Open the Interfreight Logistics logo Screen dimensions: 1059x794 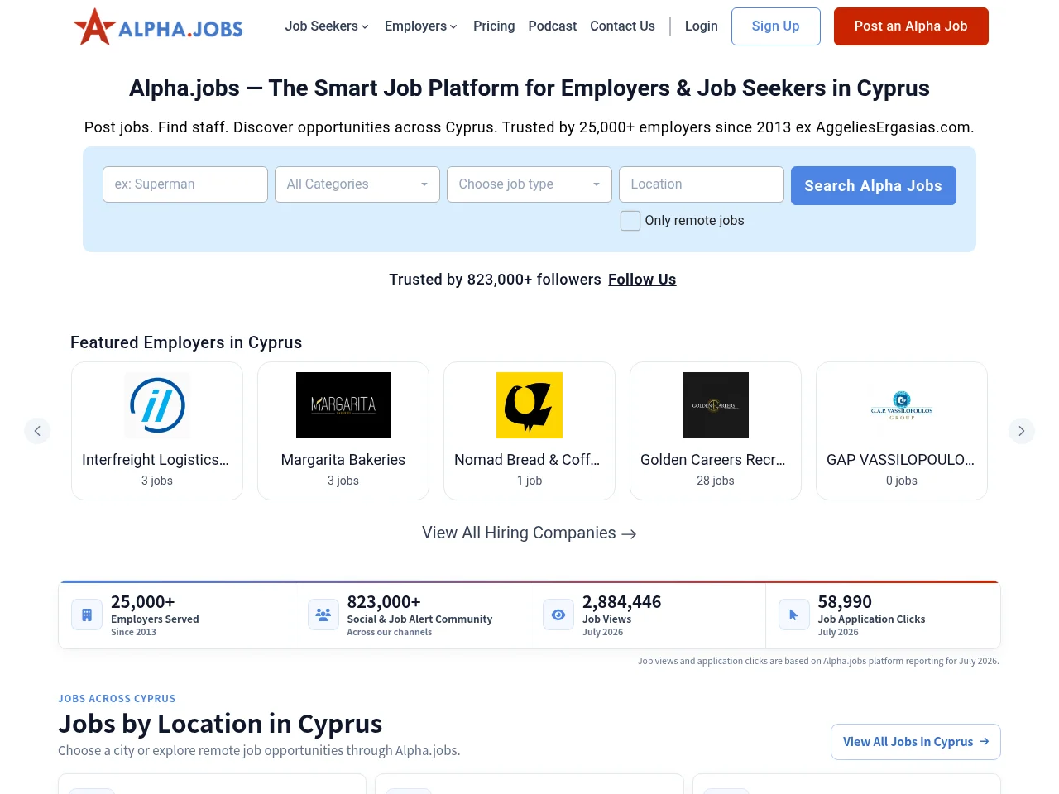tap(157, 405)
